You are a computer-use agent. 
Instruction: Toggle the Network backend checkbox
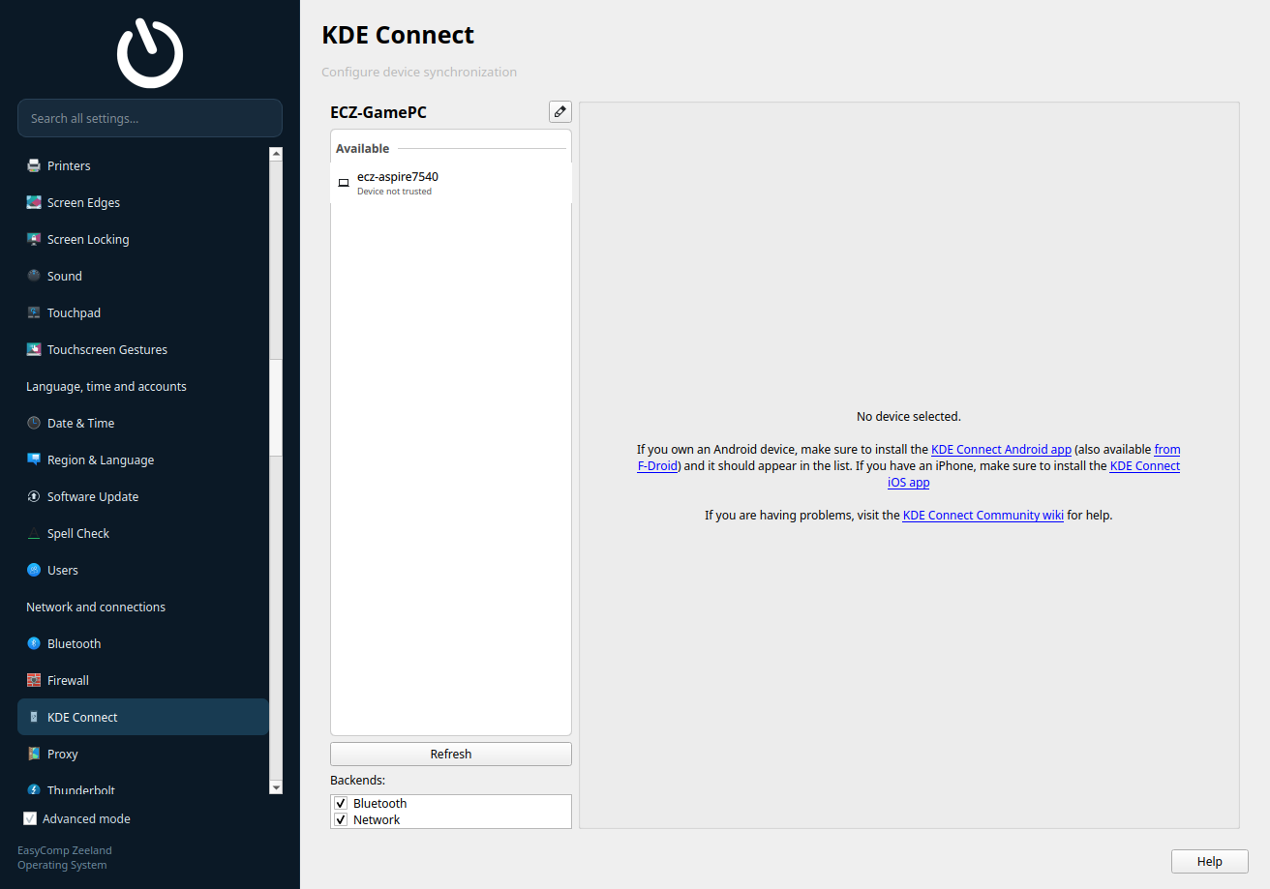pos(341,819)
